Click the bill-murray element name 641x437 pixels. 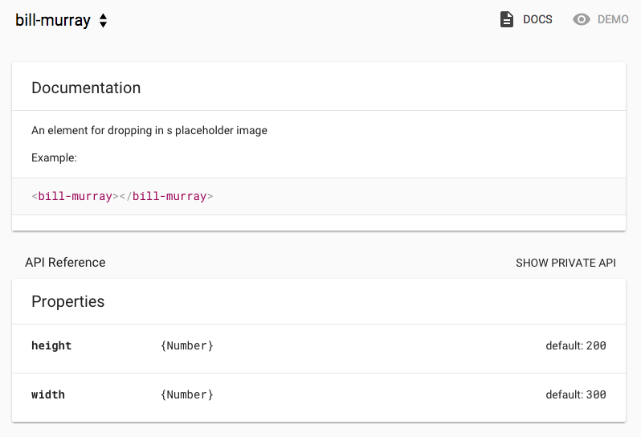click(53, 21)
